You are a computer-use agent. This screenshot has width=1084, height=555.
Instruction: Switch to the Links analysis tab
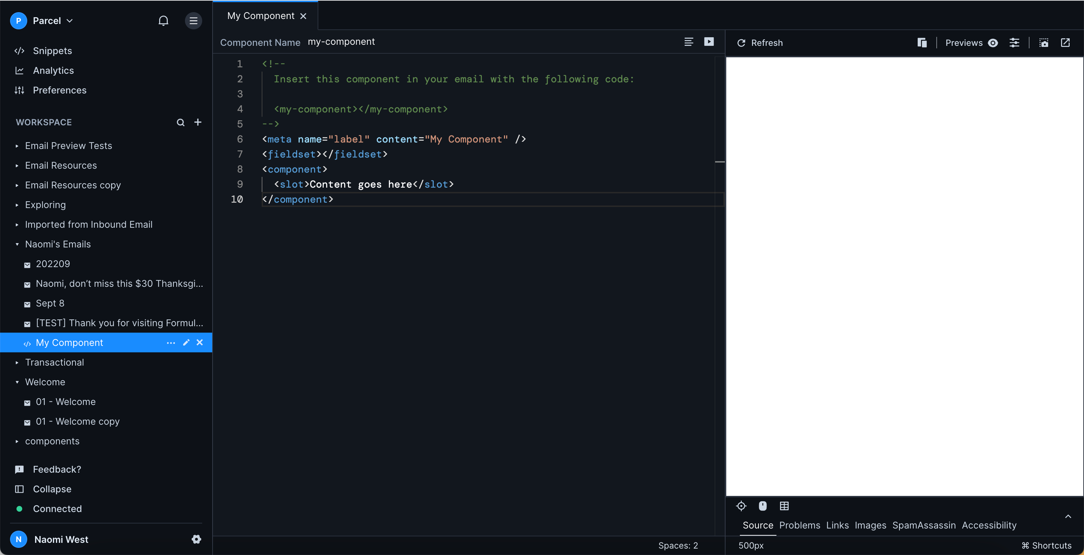coord(837,525)
